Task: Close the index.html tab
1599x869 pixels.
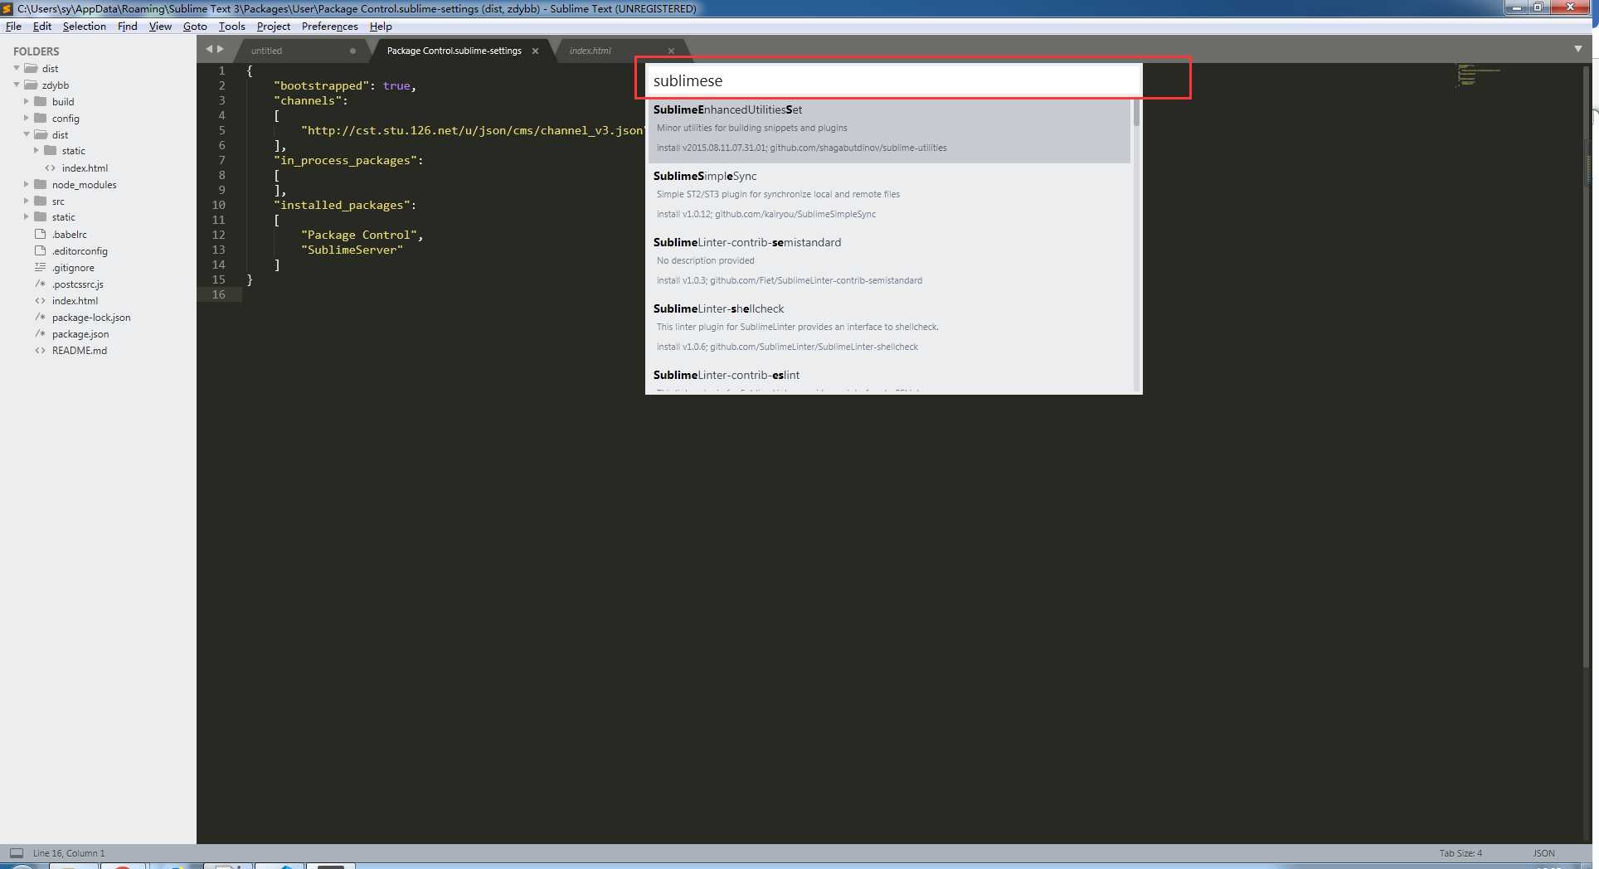Action: coord(671,51)
